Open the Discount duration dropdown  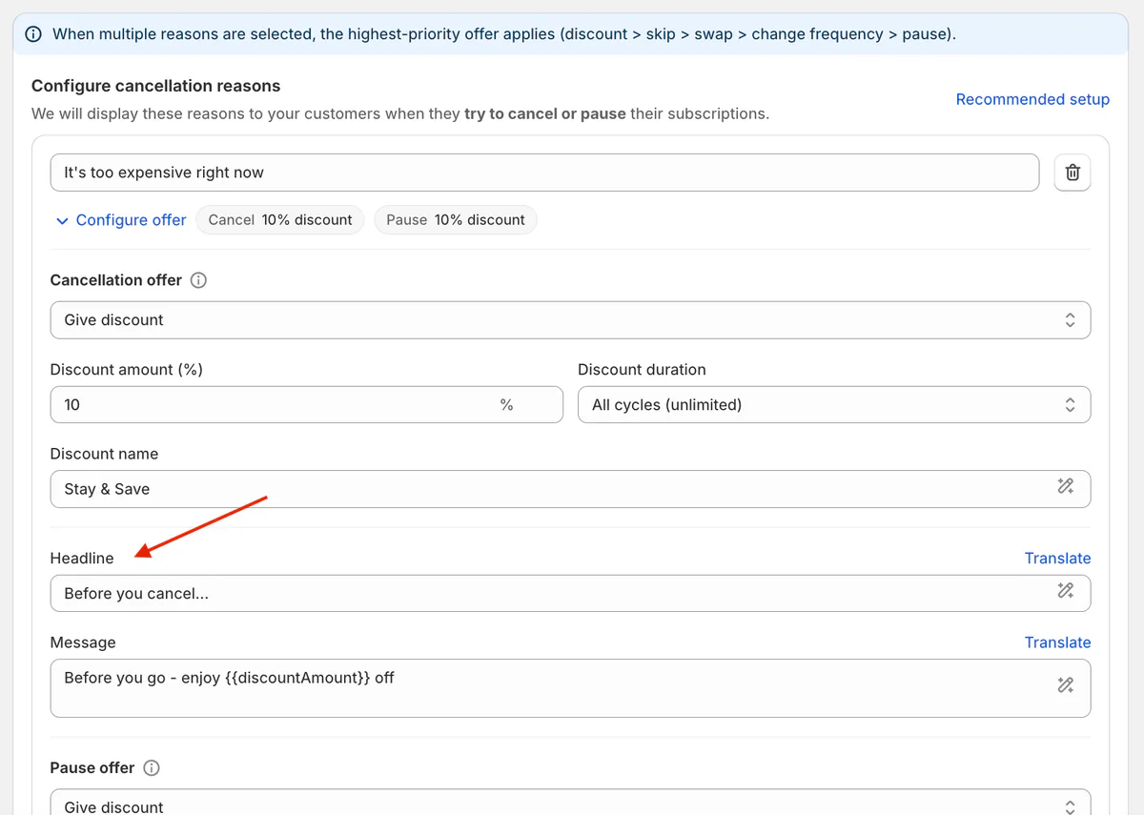point(834,405)
